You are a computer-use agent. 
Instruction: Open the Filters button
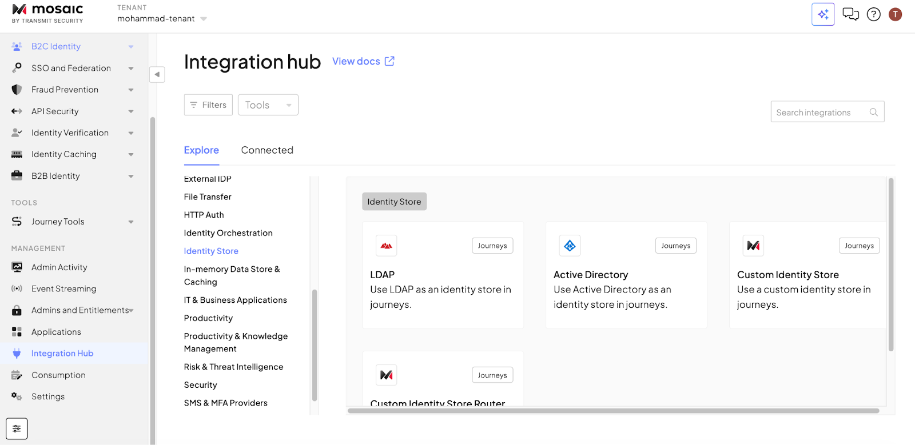click(x=208, y=105)
